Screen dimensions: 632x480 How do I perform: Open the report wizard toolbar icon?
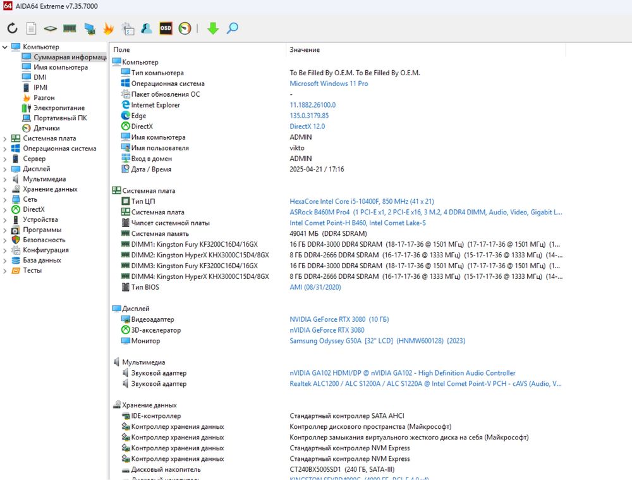pos(128,28)
